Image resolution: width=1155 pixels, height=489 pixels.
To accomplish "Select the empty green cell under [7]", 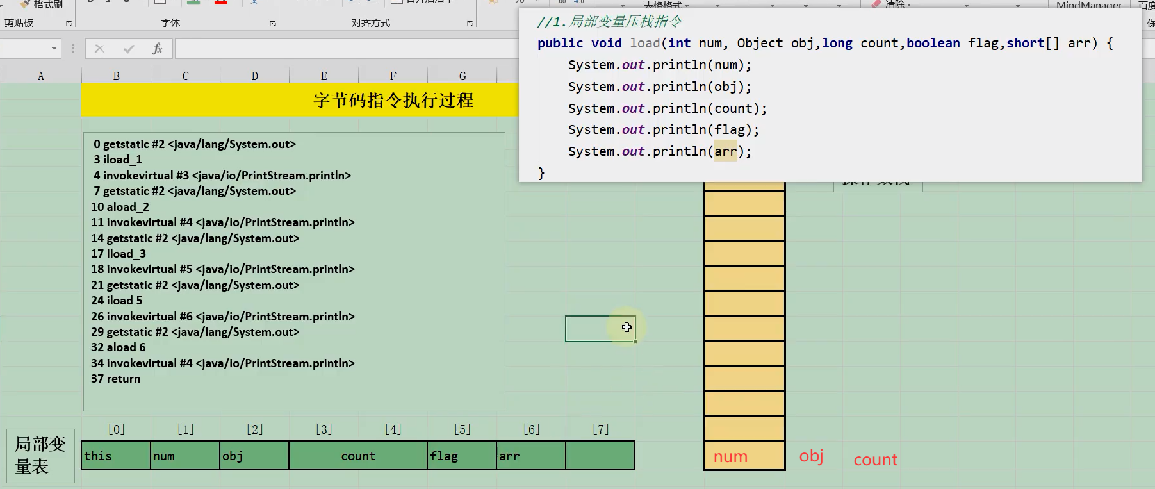I will coord(600,456).
